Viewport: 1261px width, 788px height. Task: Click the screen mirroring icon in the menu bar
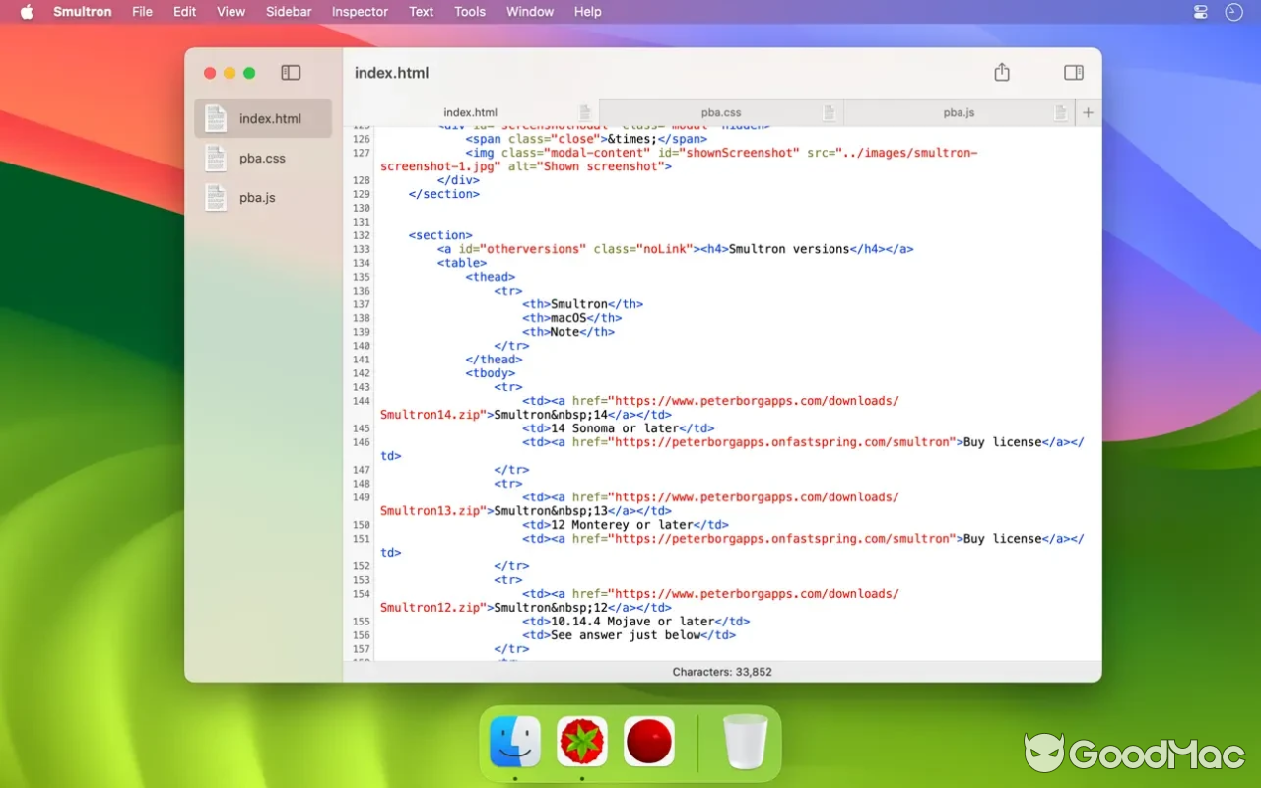tap(1200, 12)
